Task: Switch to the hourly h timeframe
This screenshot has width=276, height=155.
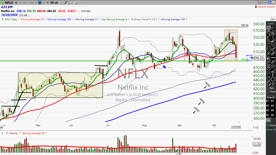Action: click(36, 3)
